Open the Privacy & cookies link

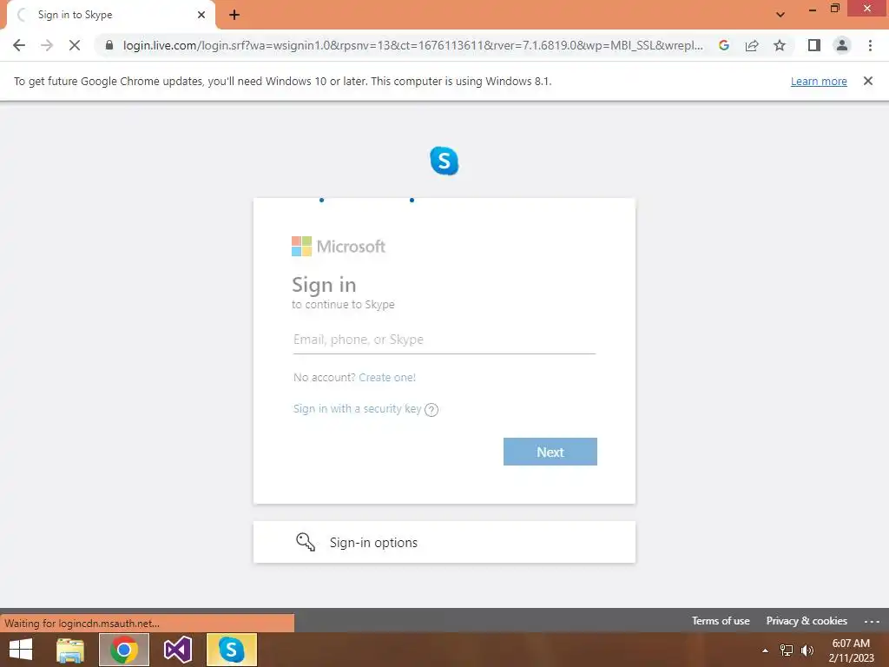[x=807, y=621]
